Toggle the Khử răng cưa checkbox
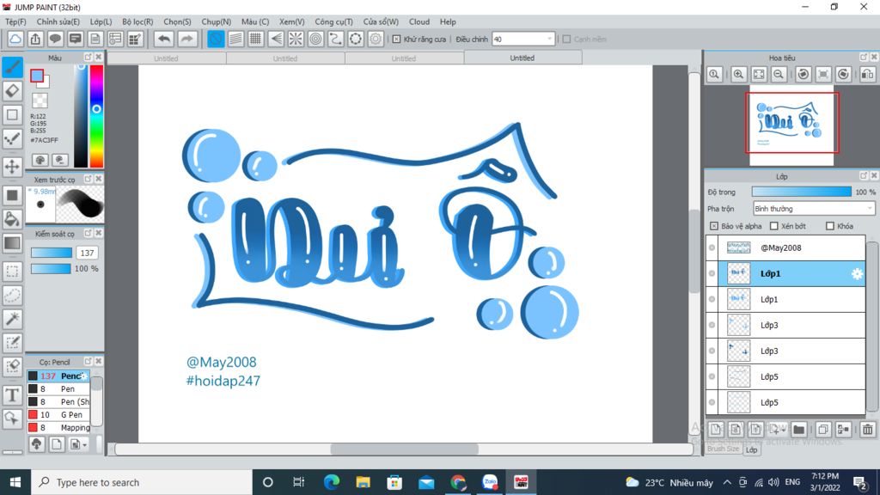This screenshot has height=495, width=880. 397,40
